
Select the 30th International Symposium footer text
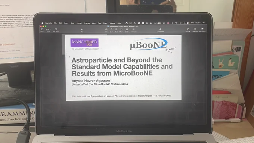pyautogui.click(x=121, y=96)
